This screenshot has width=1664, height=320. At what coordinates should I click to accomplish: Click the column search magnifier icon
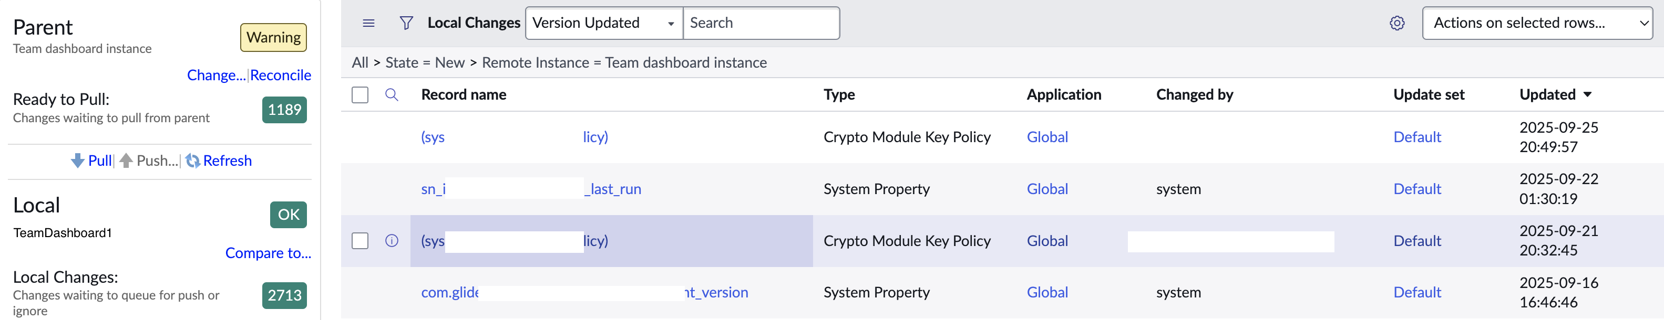pos(392,95)
